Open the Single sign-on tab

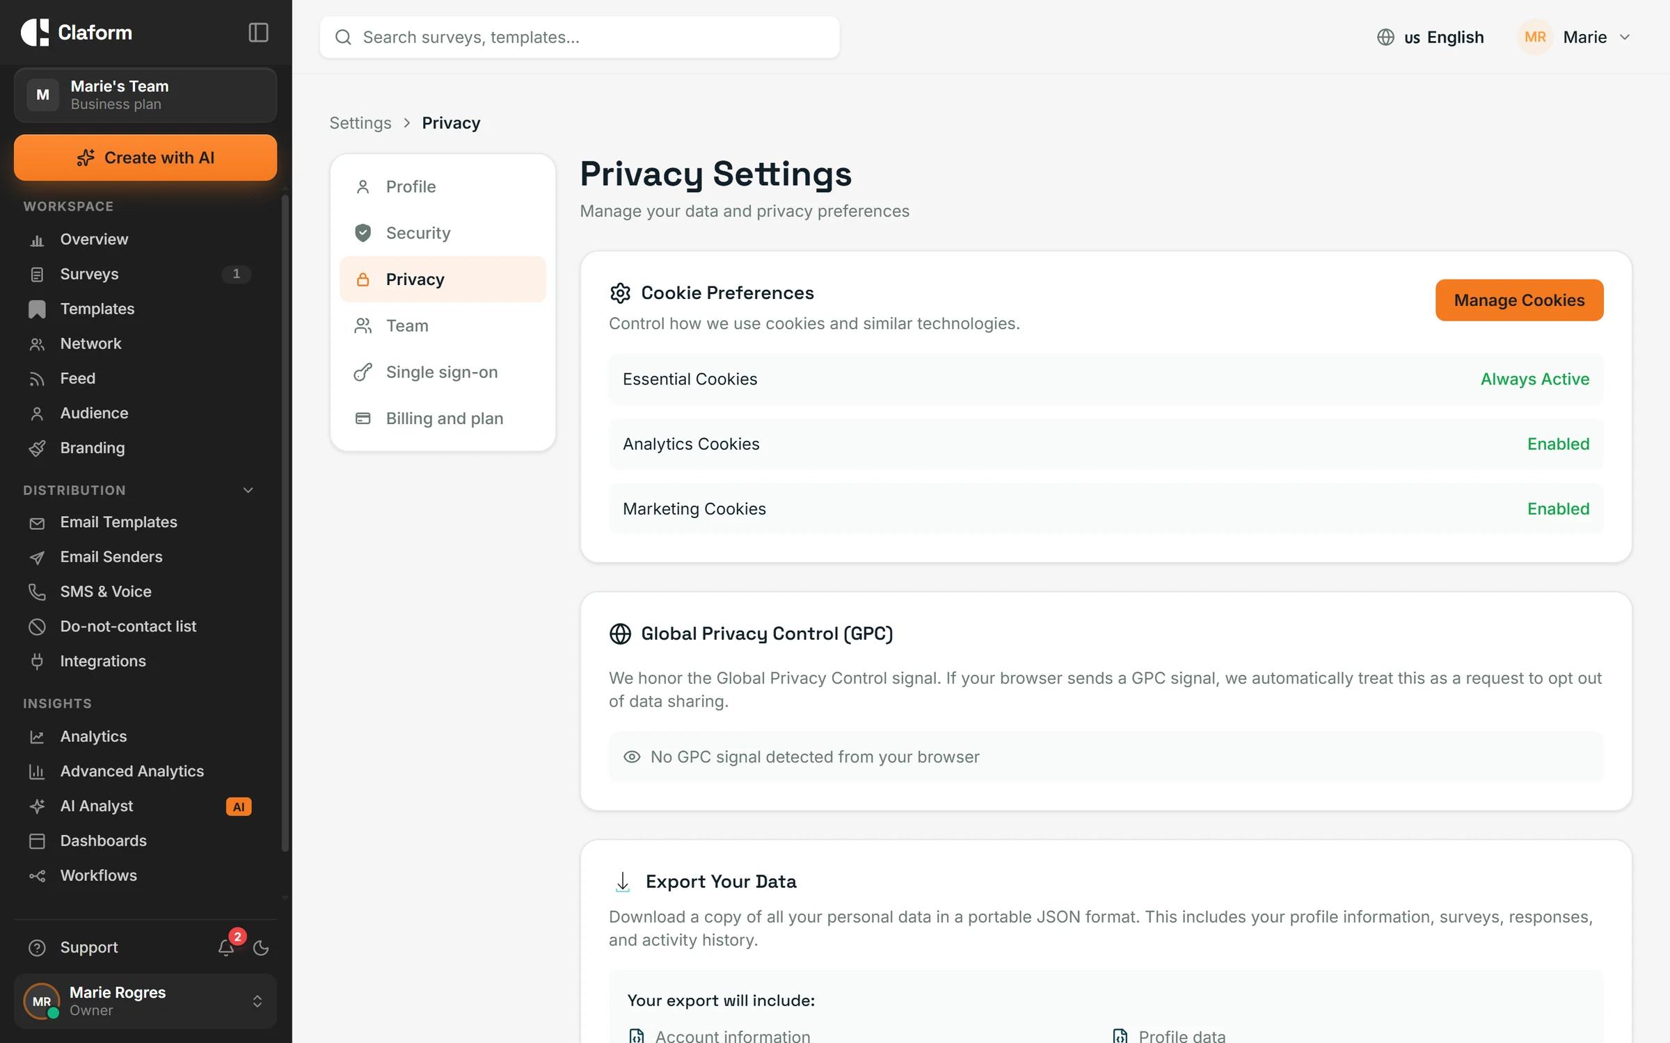(443, 372)
